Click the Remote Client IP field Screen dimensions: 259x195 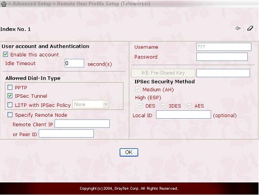pyautogui.click(x=82, y=124)
